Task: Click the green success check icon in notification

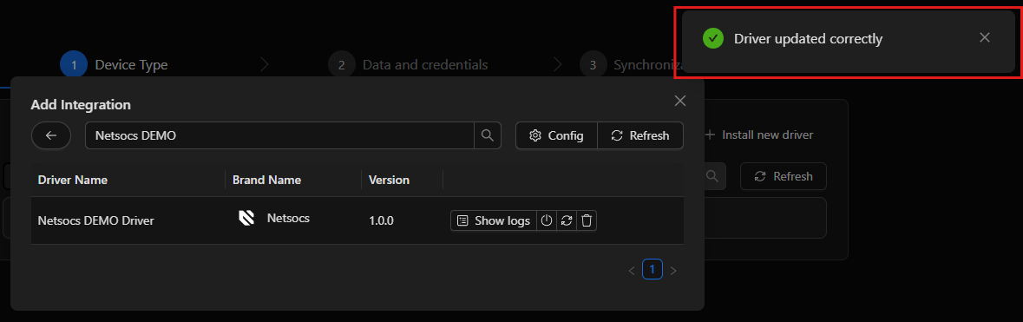Action: tap(713, 38)
